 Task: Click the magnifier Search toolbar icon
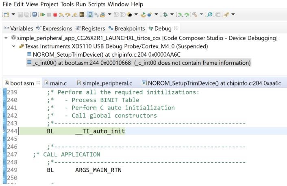210,15
